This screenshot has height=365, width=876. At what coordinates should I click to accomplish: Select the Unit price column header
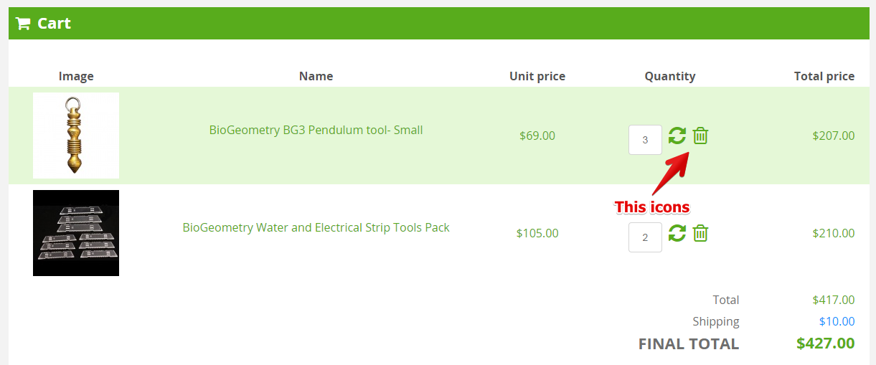(x=537, y=76)
